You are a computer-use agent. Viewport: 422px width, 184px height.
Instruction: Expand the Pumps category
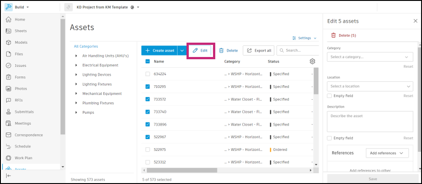(76, 113)
